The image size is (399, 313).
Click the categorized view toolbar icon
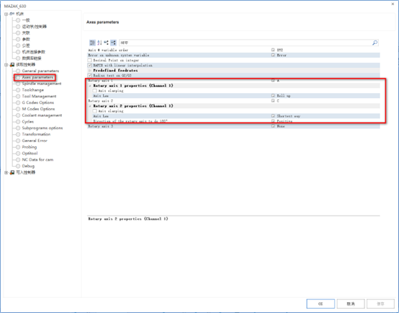tap(92, 43)
